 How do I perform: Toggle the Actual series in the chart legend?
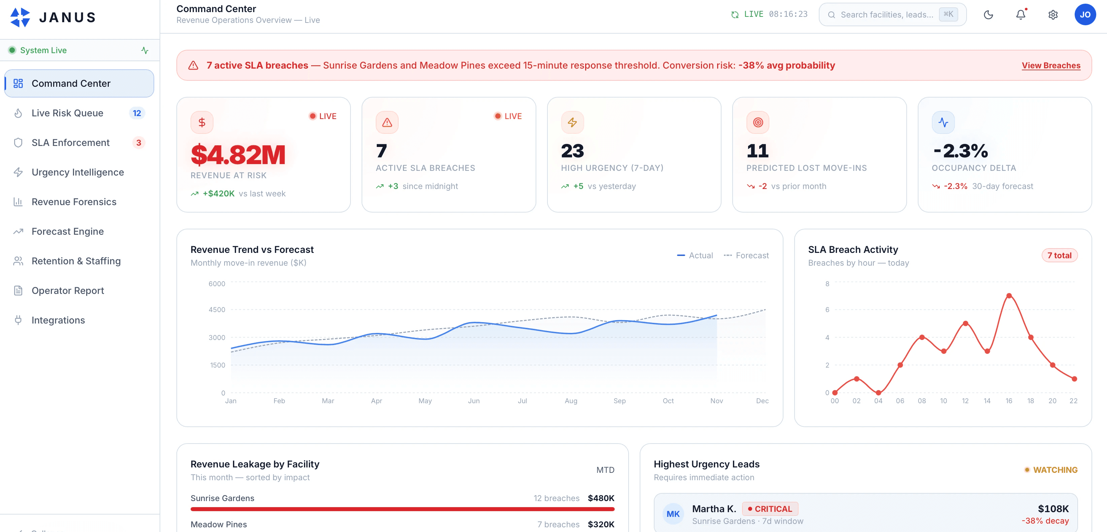point(695,256)
